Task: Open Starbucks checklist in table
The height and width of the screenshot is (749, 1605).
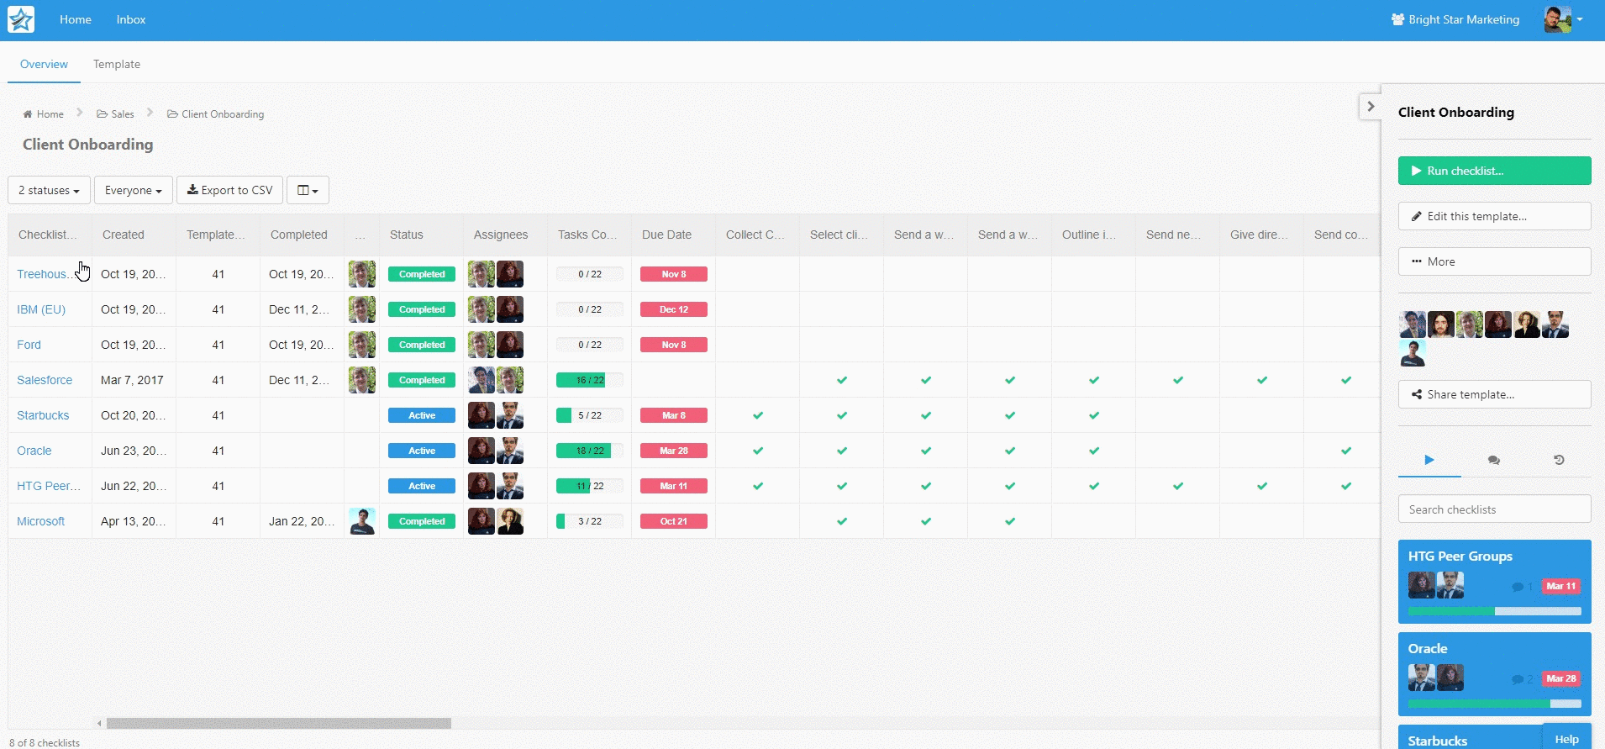Action: click(43, 415)
